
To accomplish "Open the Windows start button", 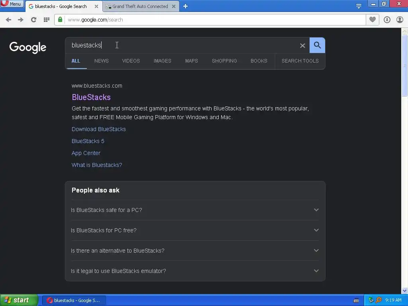I will tap(19, 300).
